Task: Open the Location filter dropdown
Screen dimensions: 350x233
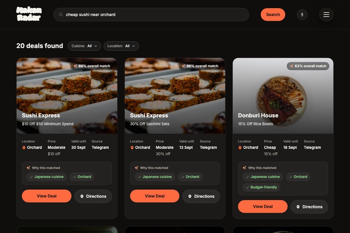Action: pyautogui.click(x=121, y=46)
